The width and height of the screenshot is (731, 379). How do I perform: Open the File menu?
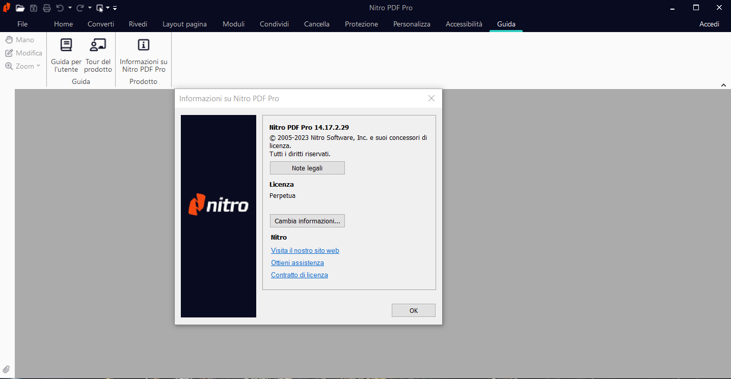(22, 24)
